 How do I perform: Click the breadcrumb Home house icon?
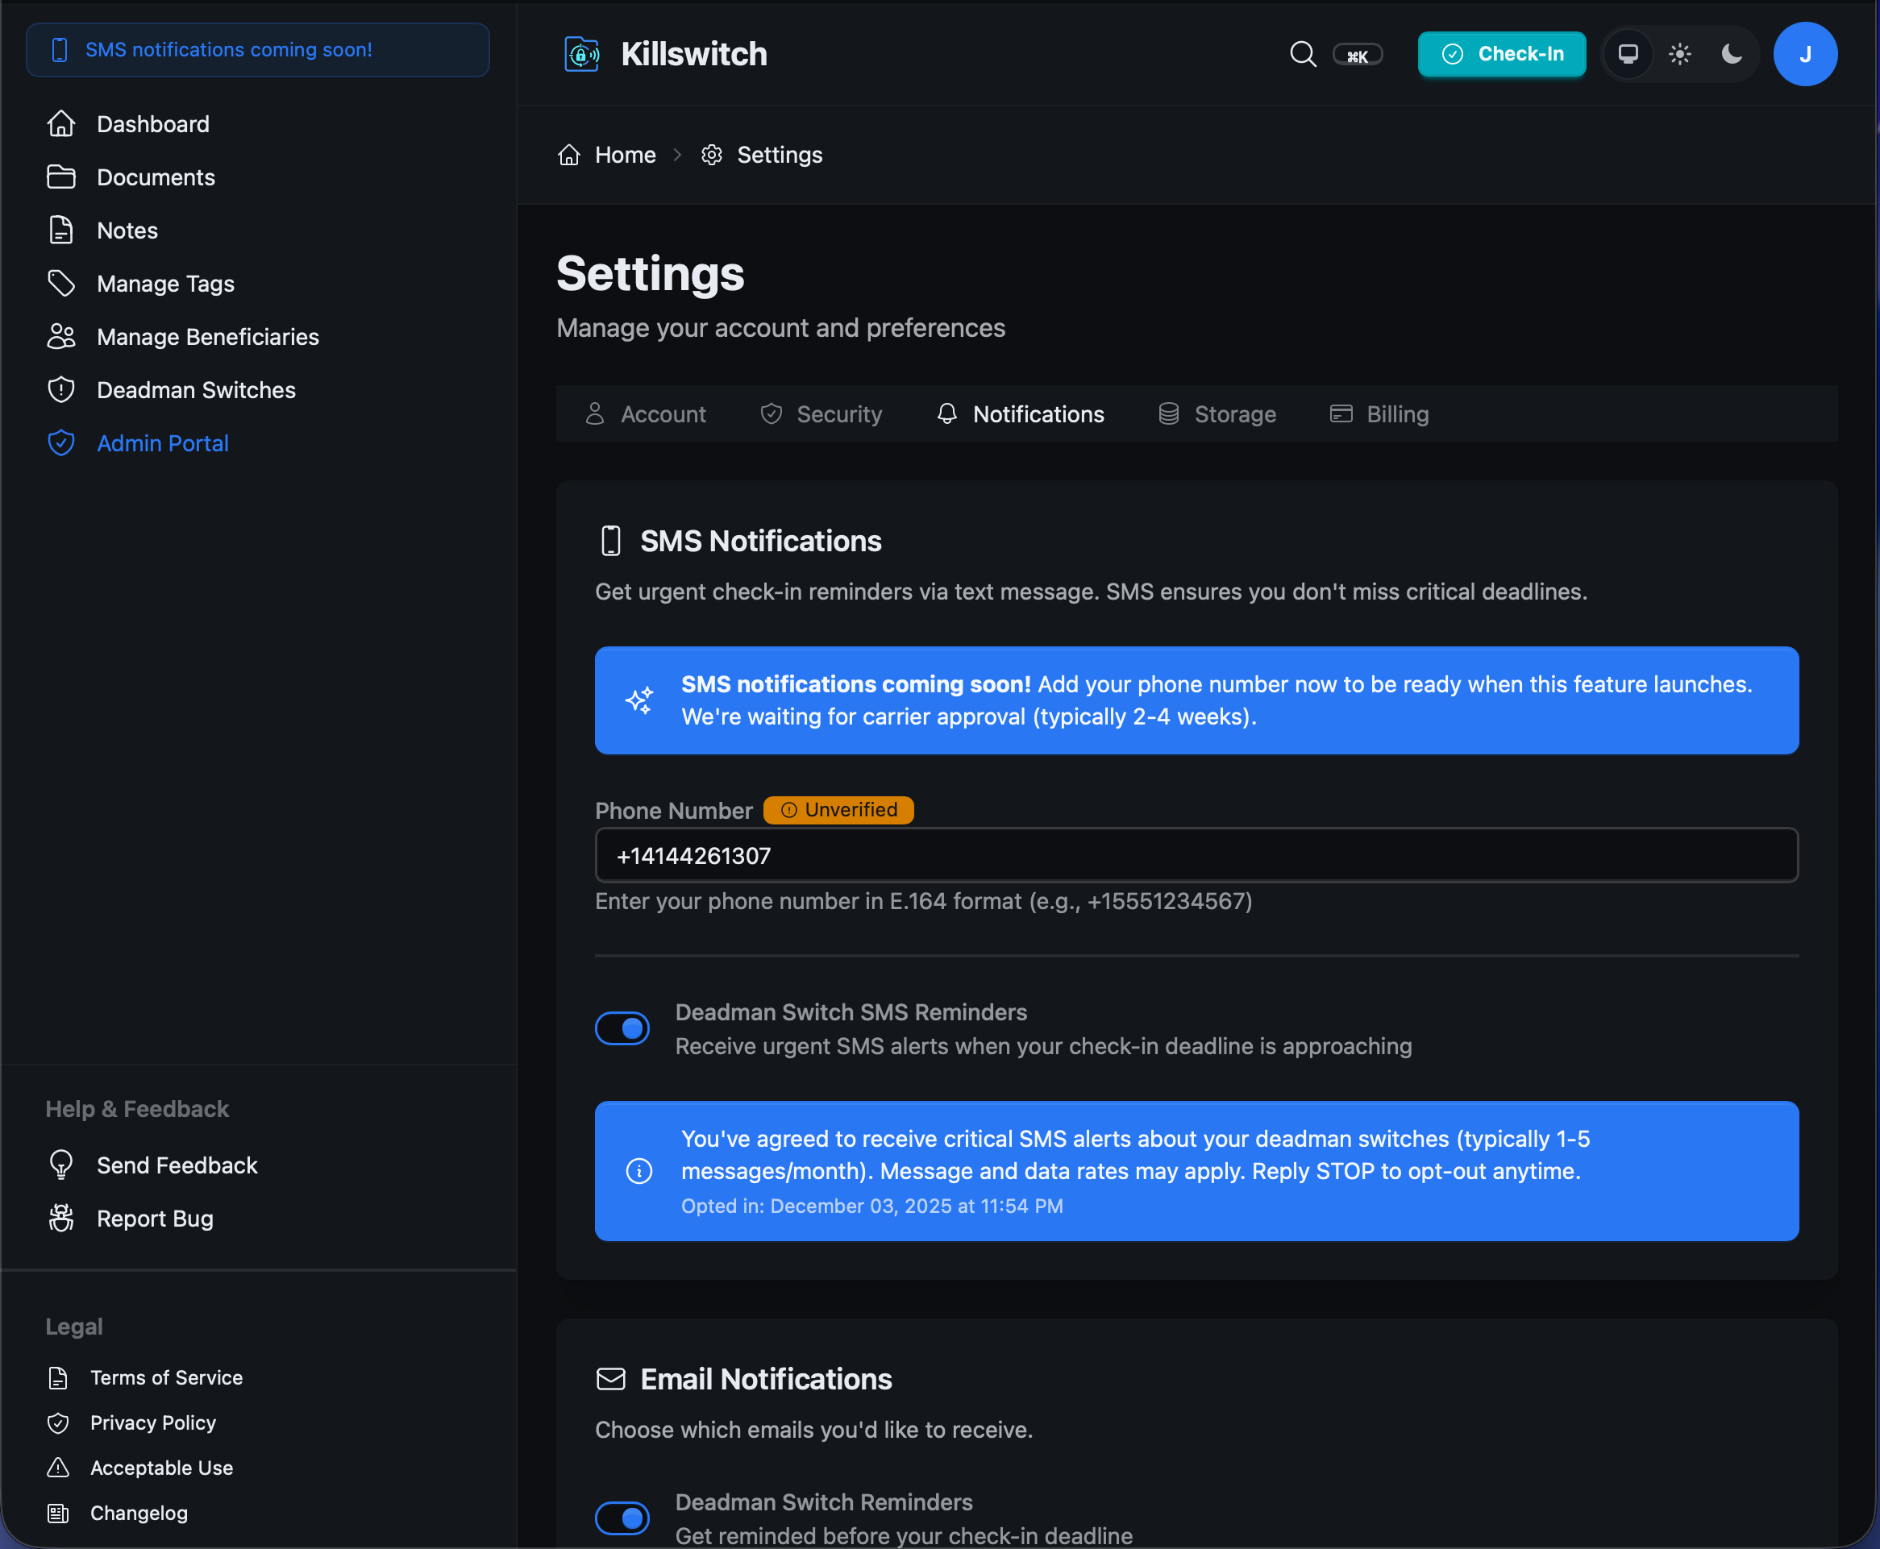[x=569, y=155]
